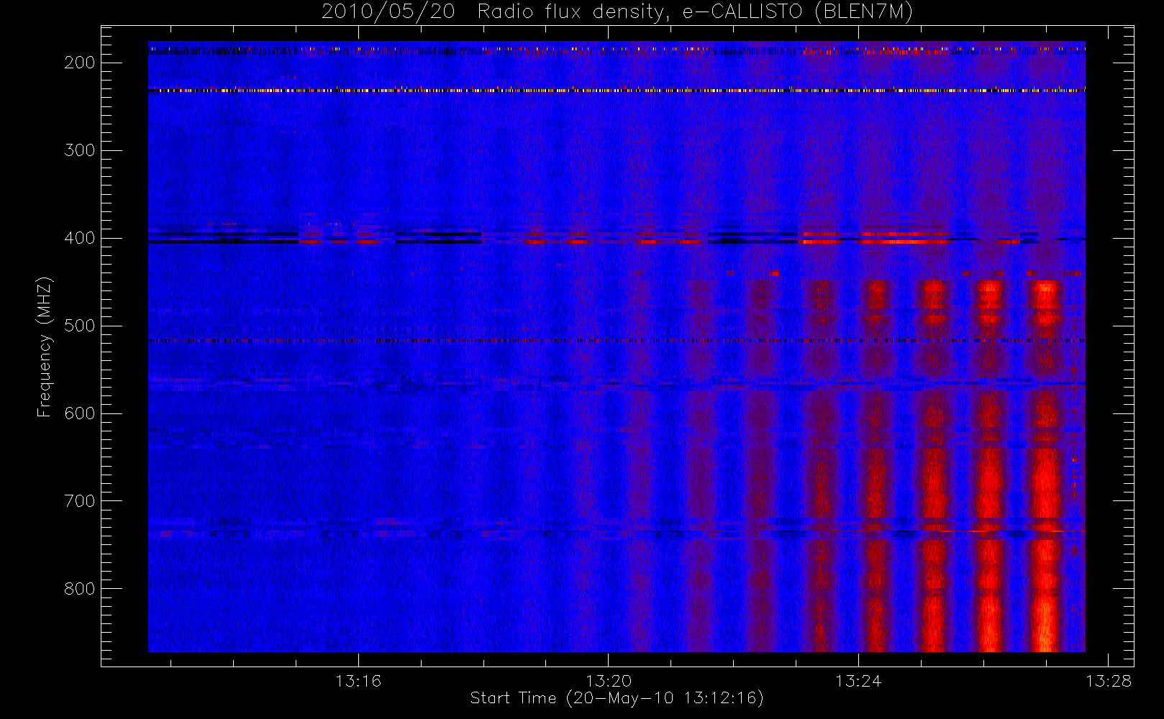Click the 500 frequency tick label
1164x719 pixels.
(79, 326)
